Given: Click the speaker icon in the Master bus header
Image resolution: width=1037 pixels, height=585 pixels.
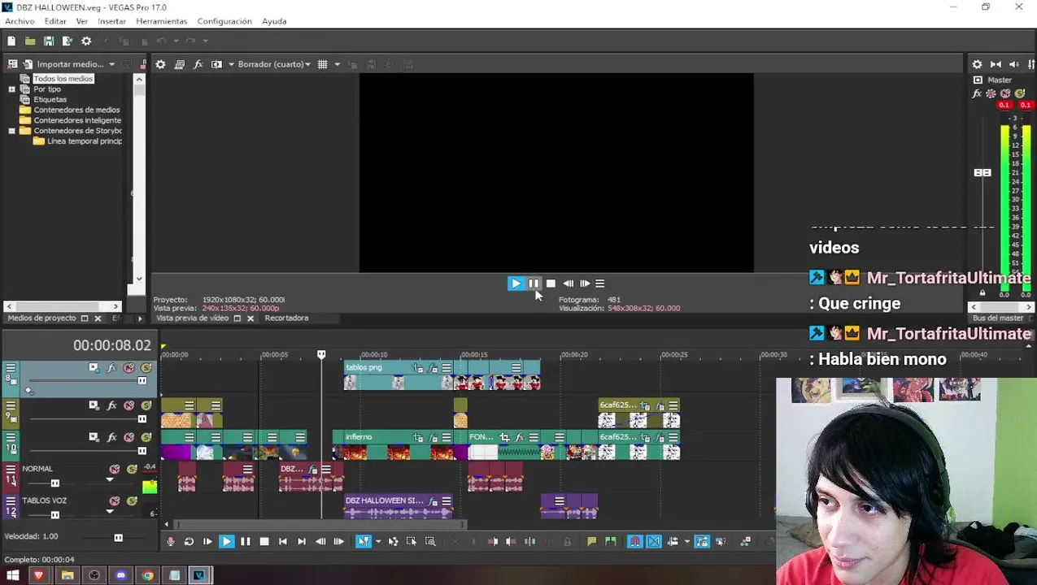Looking at the screenshot, I should click(x=1014, y=64).
